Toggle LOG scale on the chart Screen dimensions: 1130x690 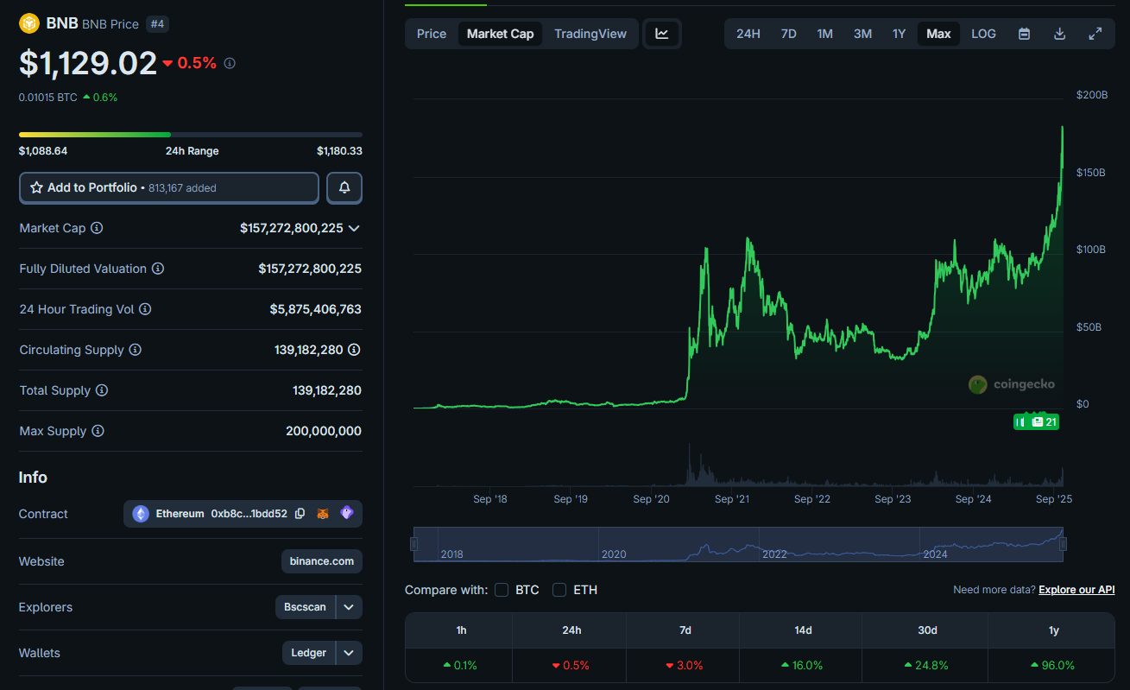click(983, 34)
